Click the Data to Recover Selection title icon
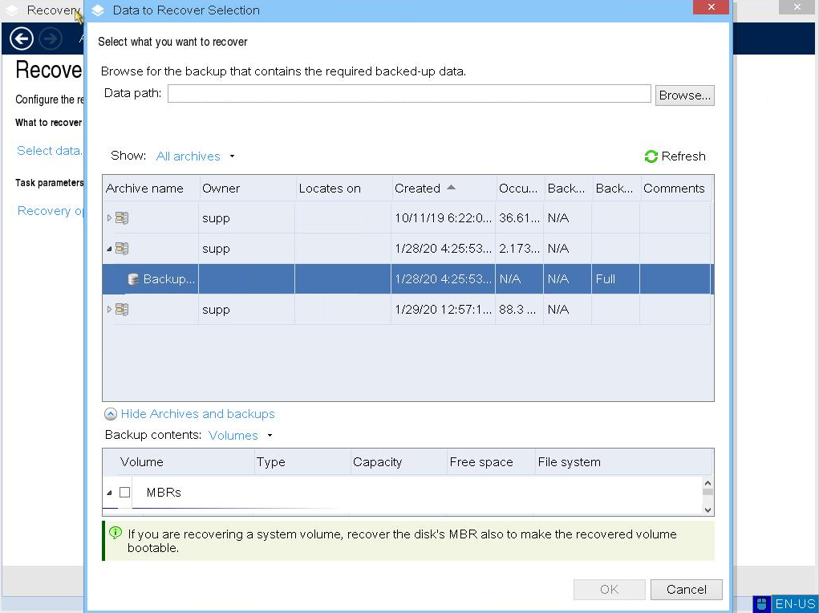This screenshot has height=613, width=819. (x=98, y=10)
